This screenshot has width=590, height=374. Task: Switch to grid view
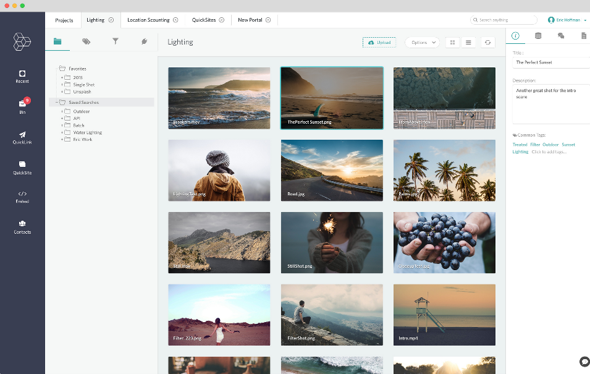tap(453, 43)
